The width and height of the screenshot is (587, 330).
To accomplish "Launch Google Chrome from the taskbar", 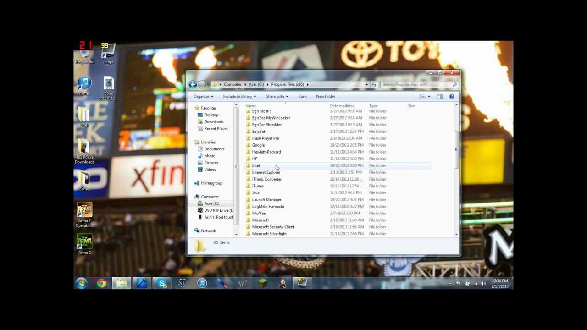I will 101,284.
